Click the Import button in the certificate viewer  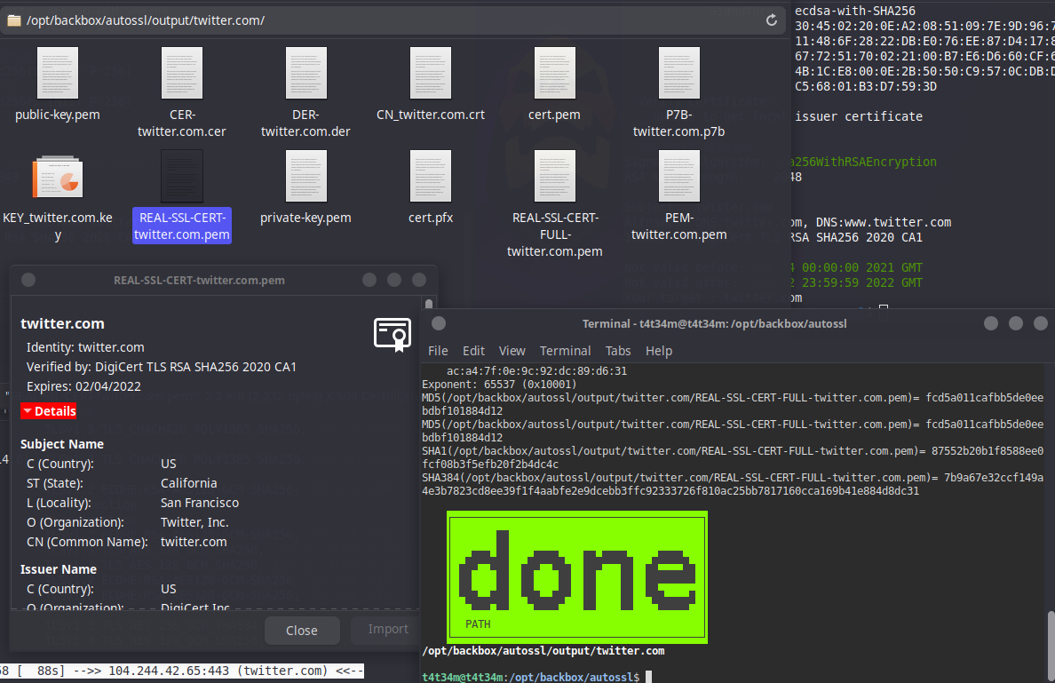tap(388, 629)
